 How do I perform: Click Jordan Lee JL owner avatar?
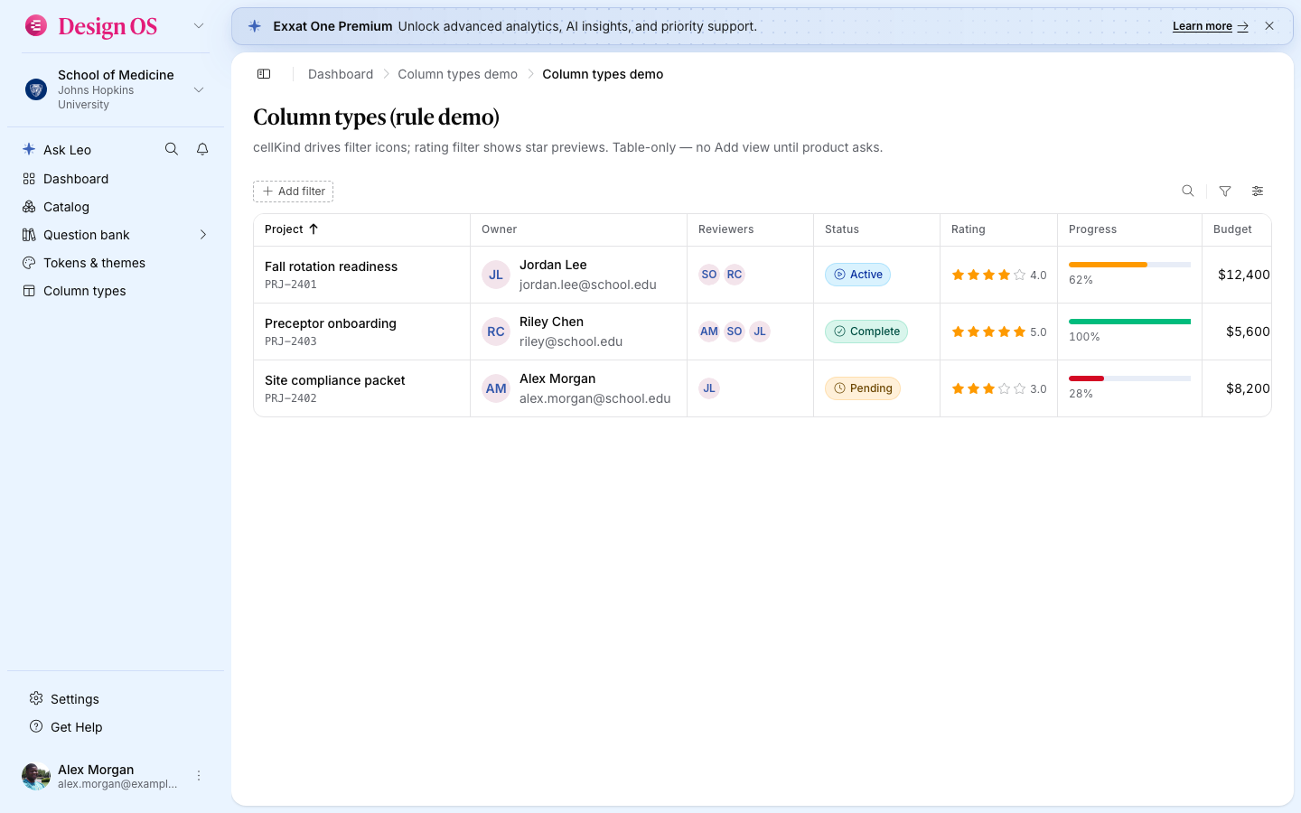[x=496, y=275]
